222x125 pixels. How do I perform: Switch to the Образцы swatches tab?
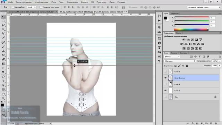pyautogui.click(x=174, y=14)
